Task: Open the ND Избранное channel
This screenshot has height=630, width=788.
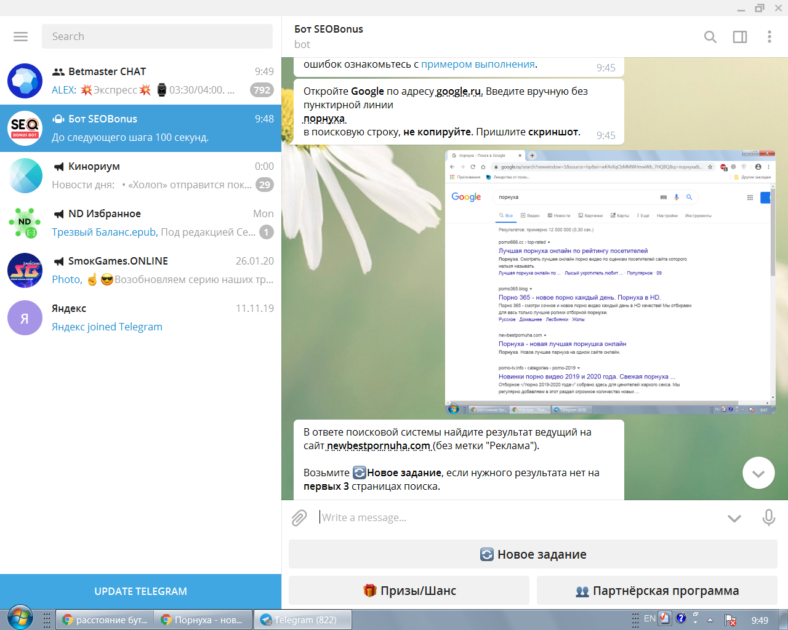Action: [140, 223]
